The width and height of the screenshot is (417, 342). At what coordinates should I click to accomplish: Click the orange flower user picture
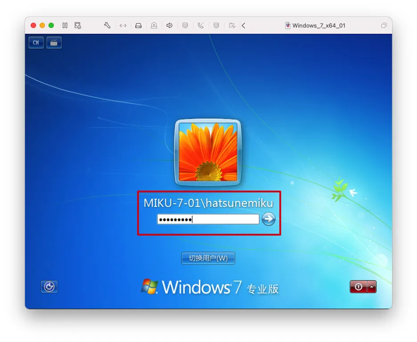click(x=208, y=152)
